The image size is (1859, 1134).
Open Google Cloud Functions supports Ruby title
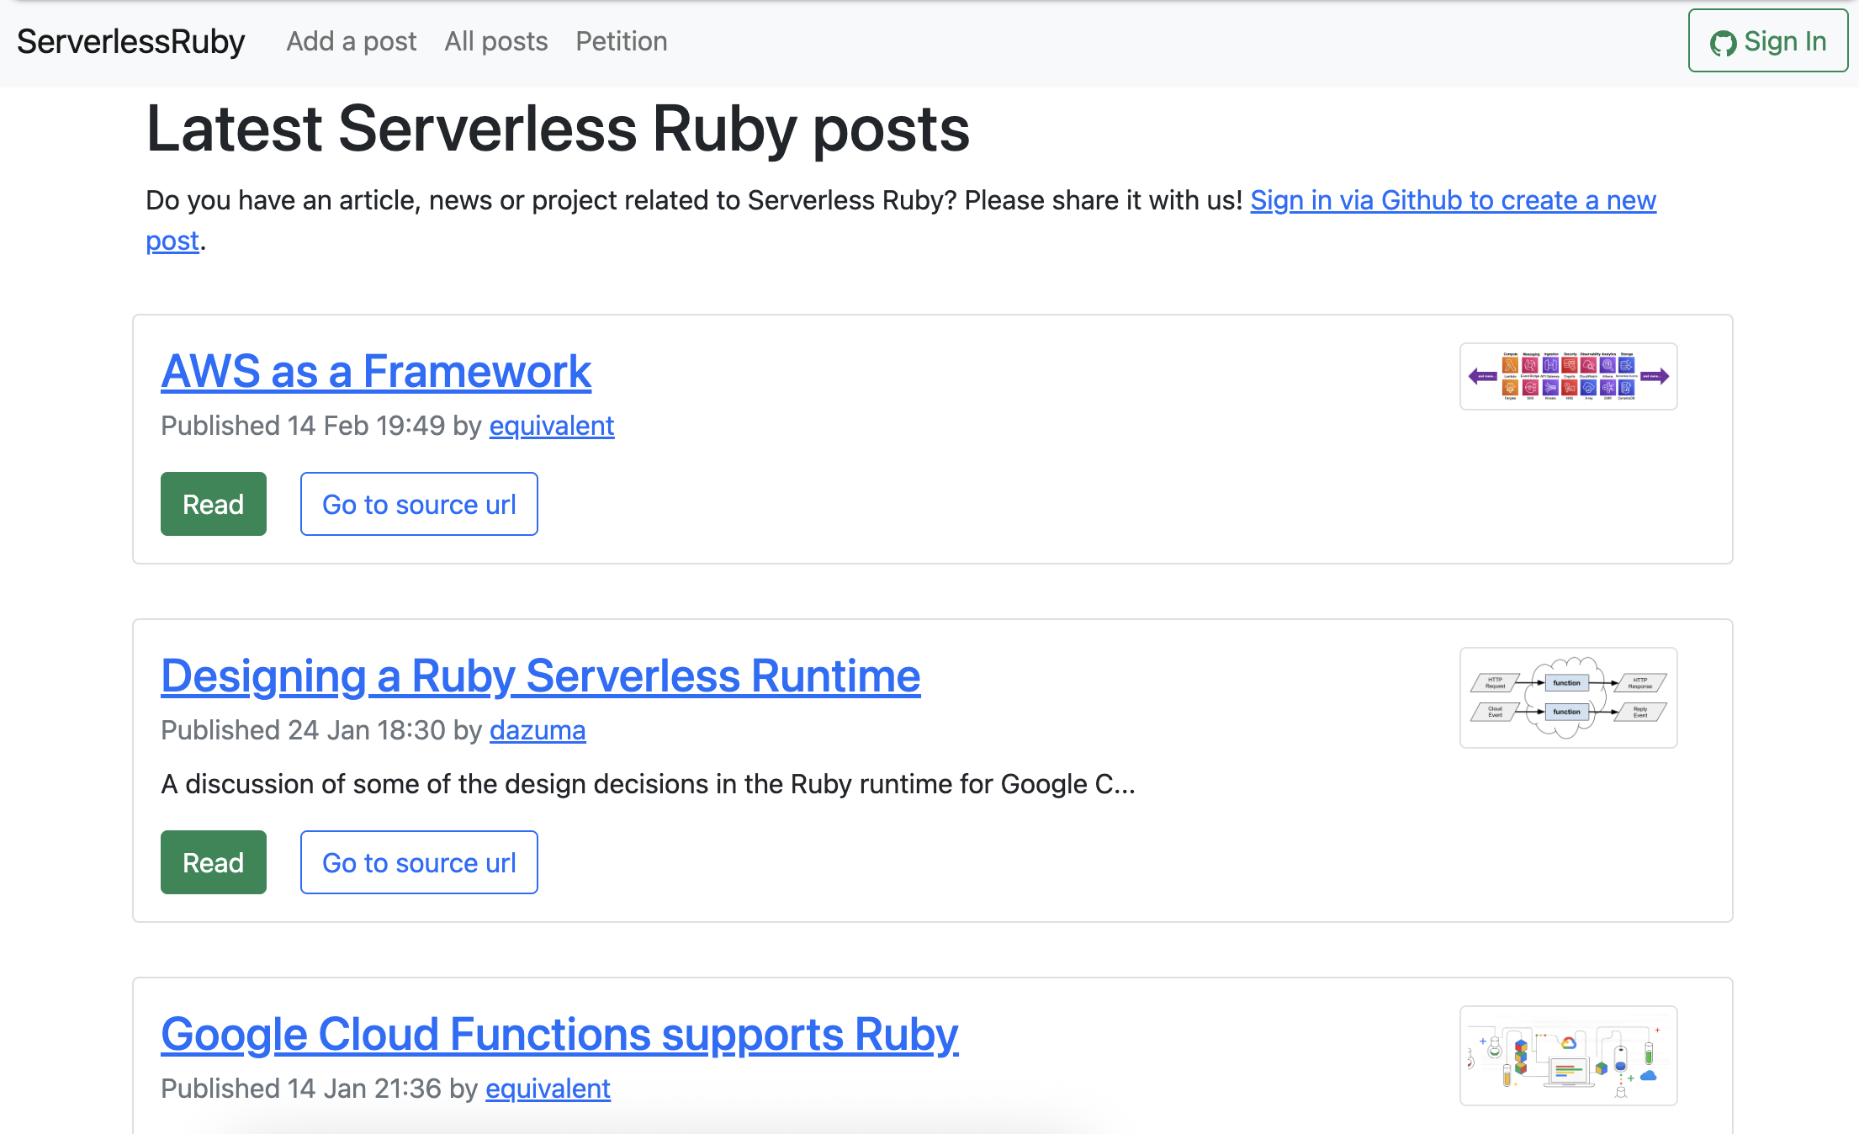(x=559, y=1034)
